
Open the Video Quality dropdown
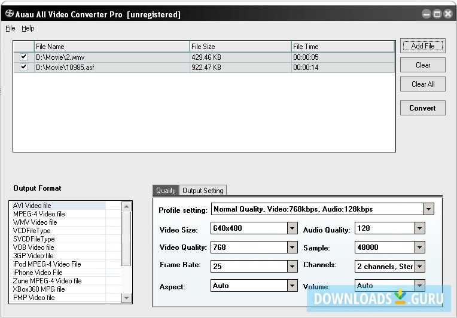pyautogui.click(x=292, y=247)
